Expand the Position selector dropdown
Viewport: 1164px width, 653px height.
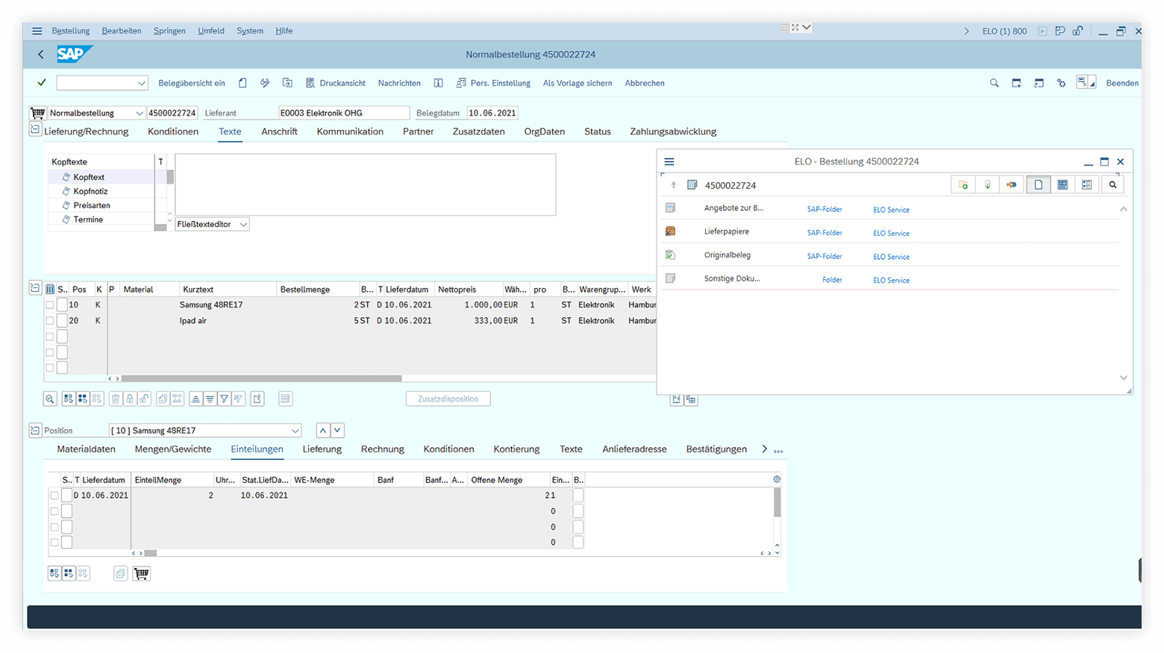pyautogui.click(x=295, y=431)
